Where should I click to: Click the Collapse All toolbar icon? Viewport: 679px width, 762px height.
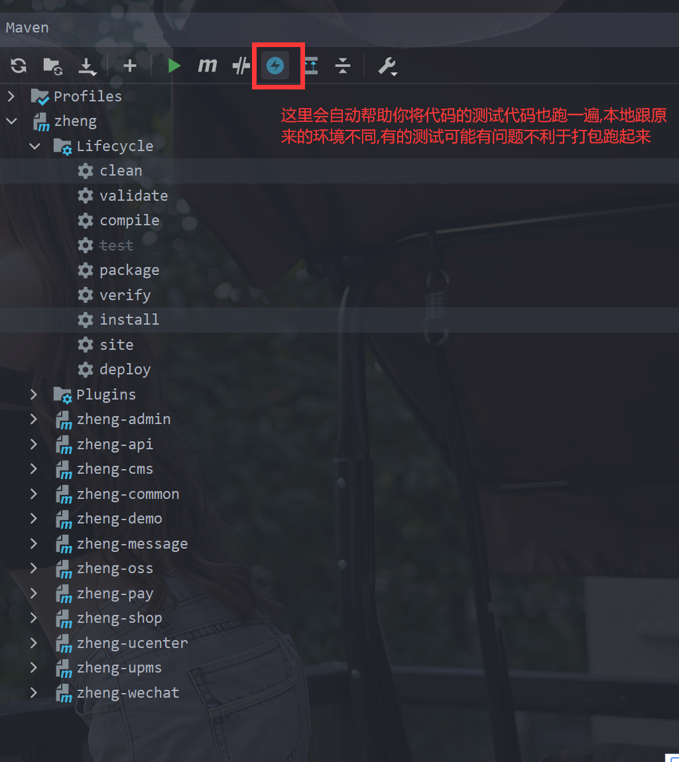(342, 66)
